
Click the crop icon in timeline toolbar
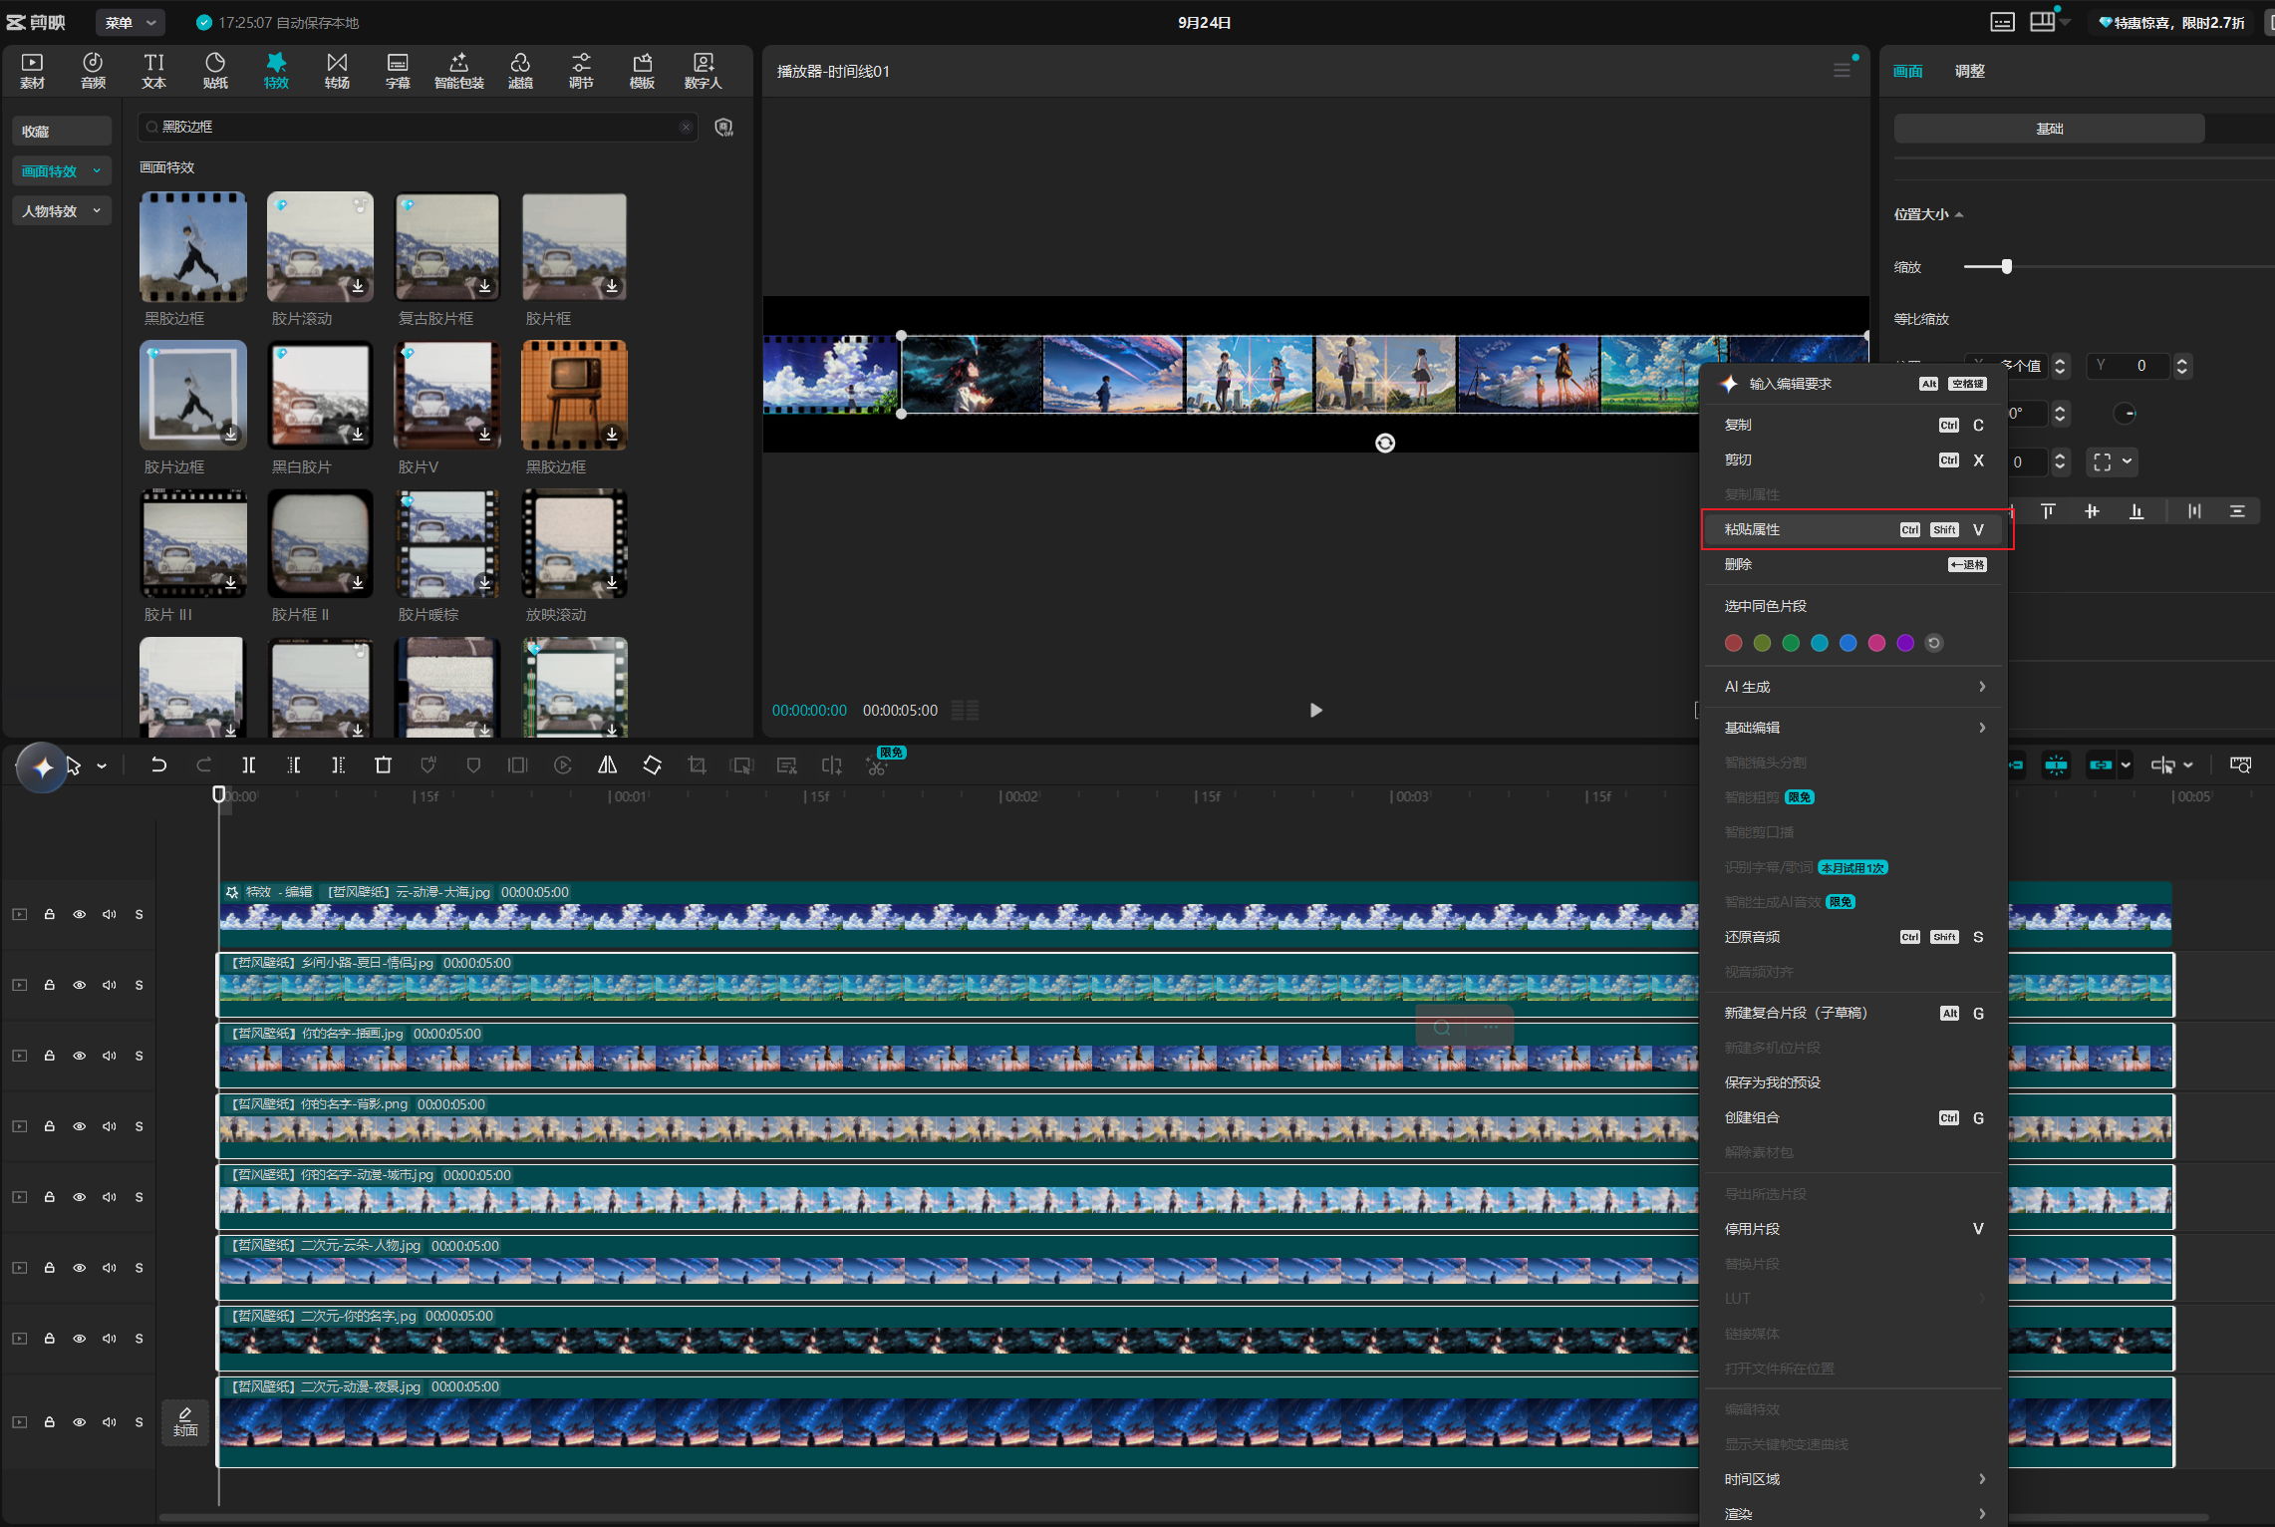[697, 764]
